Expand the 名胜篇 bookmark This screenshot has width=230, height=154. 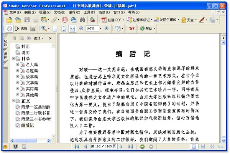coord(18,70)
